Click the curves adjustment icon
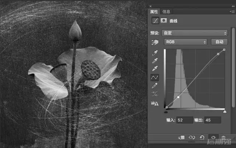Viewport: 236px width, 148px height. (155, 20)
